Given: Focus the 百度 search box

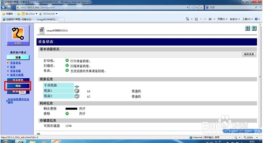Looking at the screenshot, I should click(x=231, y=7).
